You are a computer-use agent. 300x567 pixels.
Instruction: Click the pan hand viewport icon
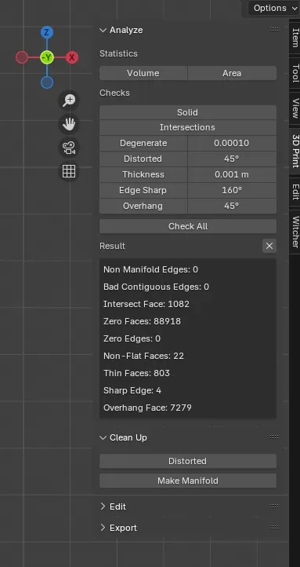(69, 124)
